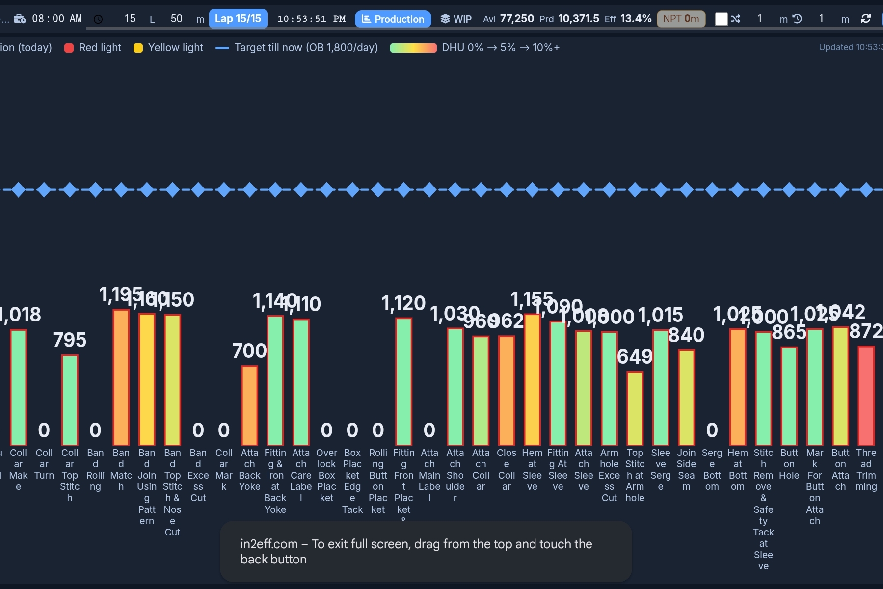Edit the 08:00 AM start time field

pyautogui.click(x=57, y=19)
